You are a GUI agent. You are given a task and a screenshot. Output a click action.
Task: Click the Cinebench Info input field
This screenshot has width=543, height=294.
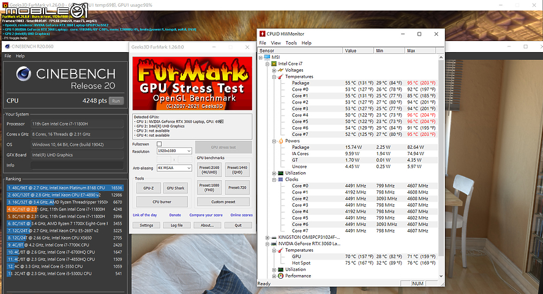point(77,165)
